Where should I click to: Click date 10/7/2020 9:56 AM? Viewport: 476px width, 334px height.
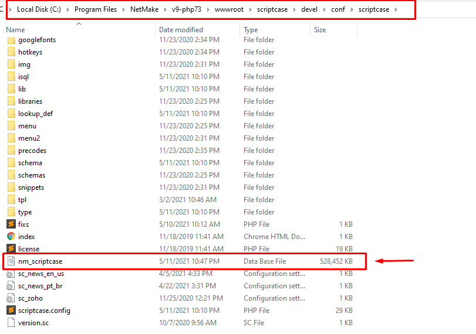click(x=188, y=323)
